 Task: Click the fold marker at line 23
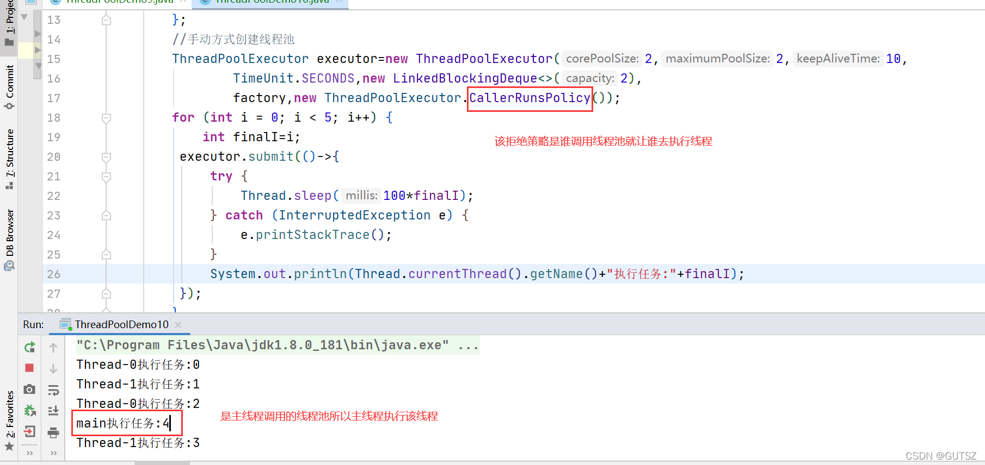point(106,216)
